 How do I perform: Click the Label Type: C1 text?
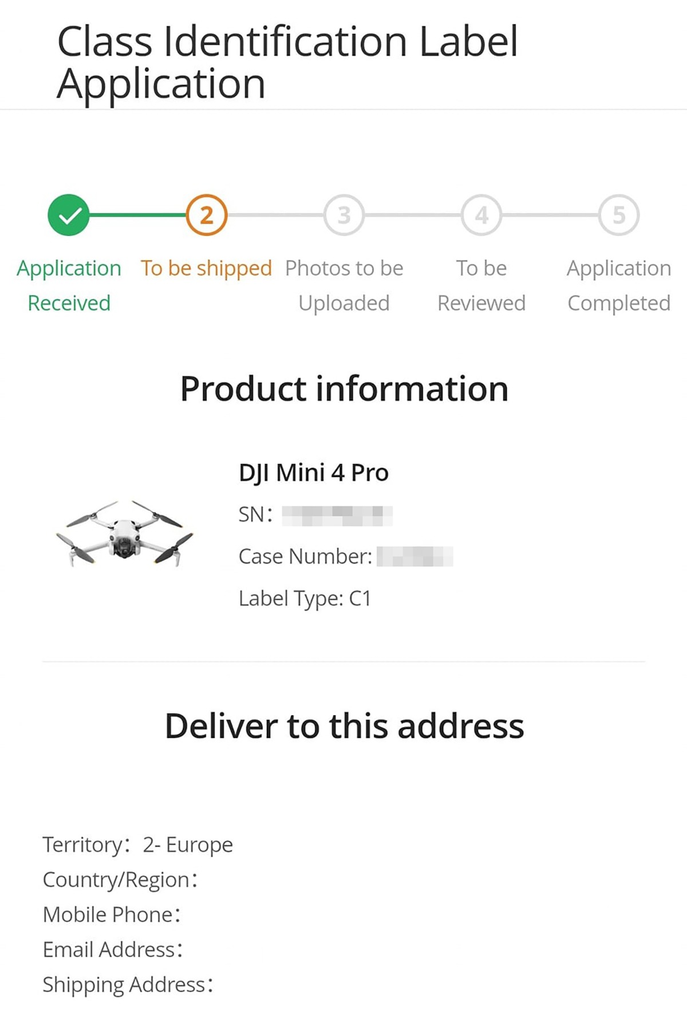click(305, 599)
